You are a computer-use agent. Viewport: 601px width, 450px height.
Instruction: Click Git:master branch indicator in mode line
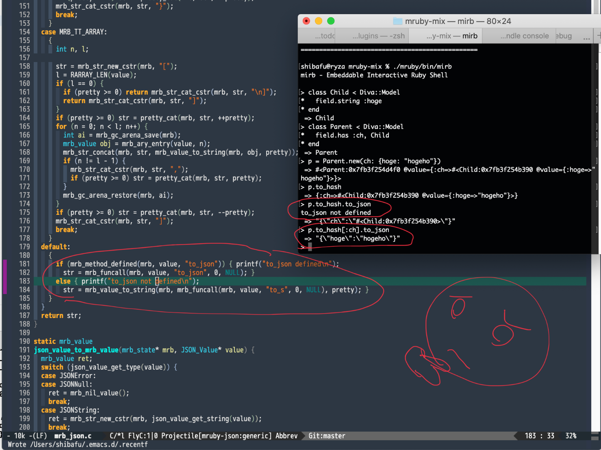(x=327, y=436)
